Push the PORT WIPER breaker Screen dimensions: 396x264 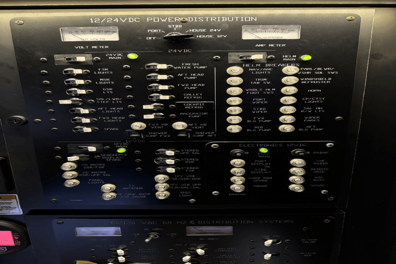tap(234, 101)
